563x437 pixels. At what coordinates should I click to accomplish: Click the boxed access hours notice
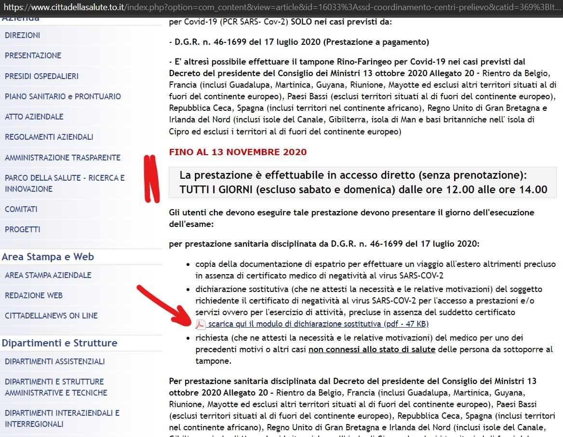[362, 183]
